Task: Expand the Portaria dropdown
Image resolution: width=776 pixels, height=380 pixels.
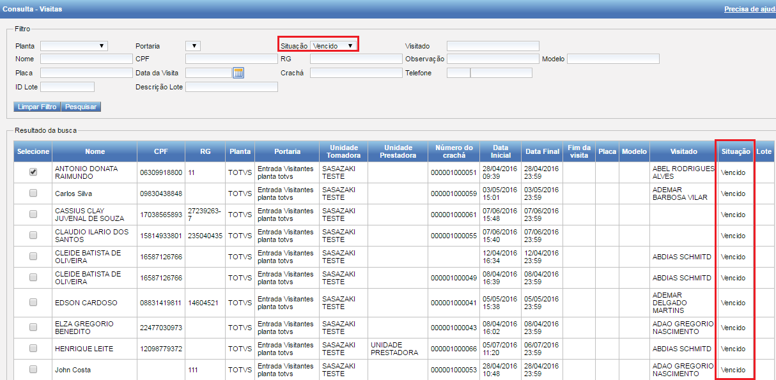Action: click(x=193, y=46)
